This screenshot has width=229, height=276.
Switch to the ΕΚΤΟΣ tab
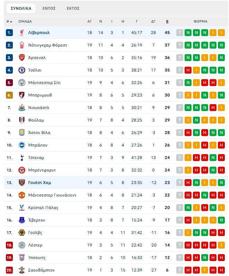click(x=73, y=8)
